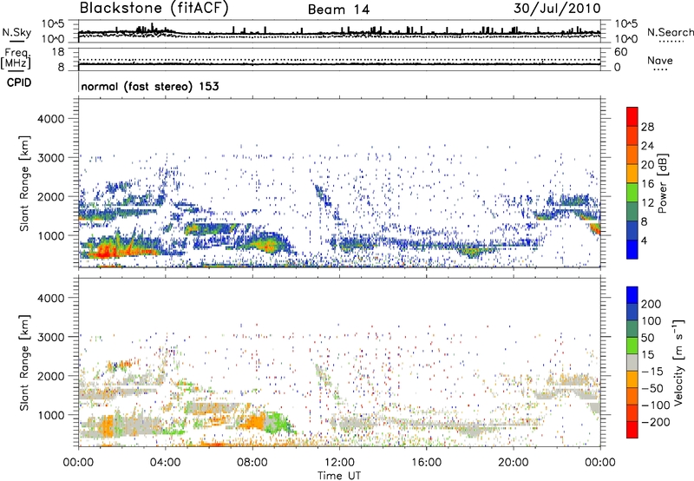Viewport: 694px width, 481px height.
Task: Click the Slant Range [km] label of power panel
Action: 24,183
